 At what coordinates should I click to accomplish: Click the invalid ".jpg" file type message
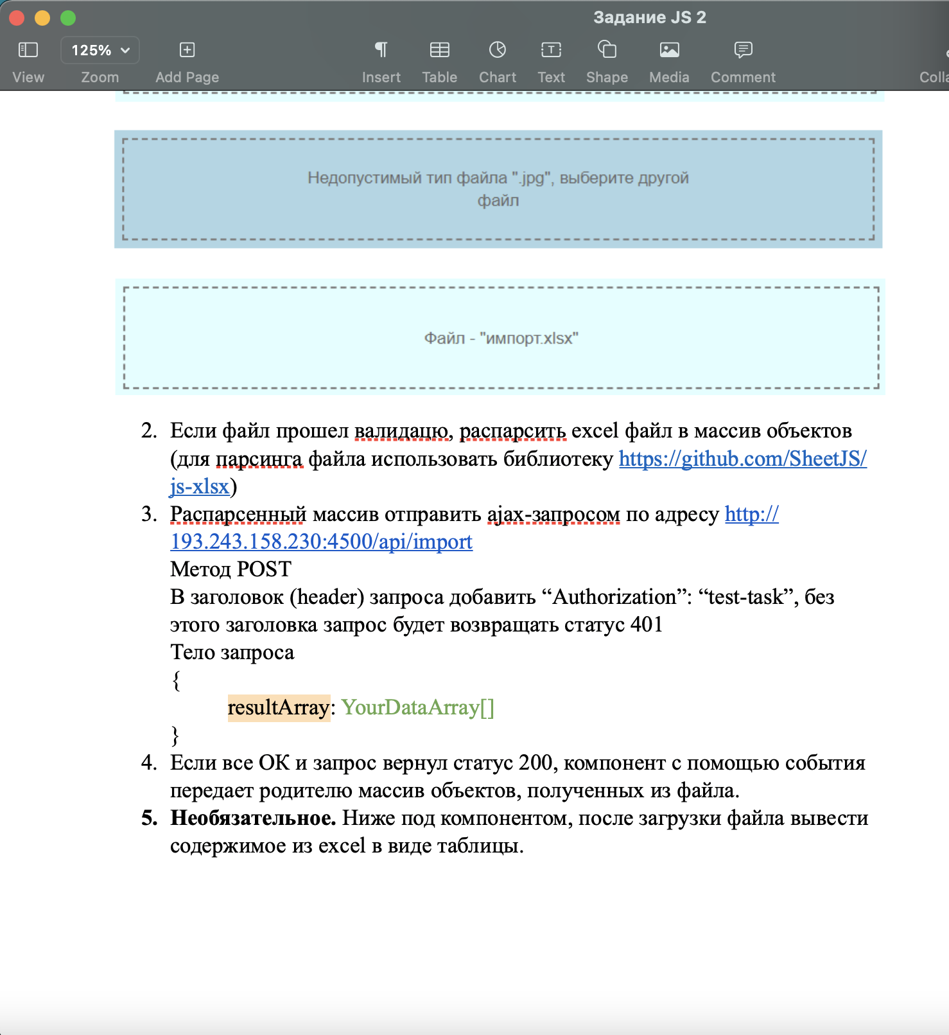[498, 189]
